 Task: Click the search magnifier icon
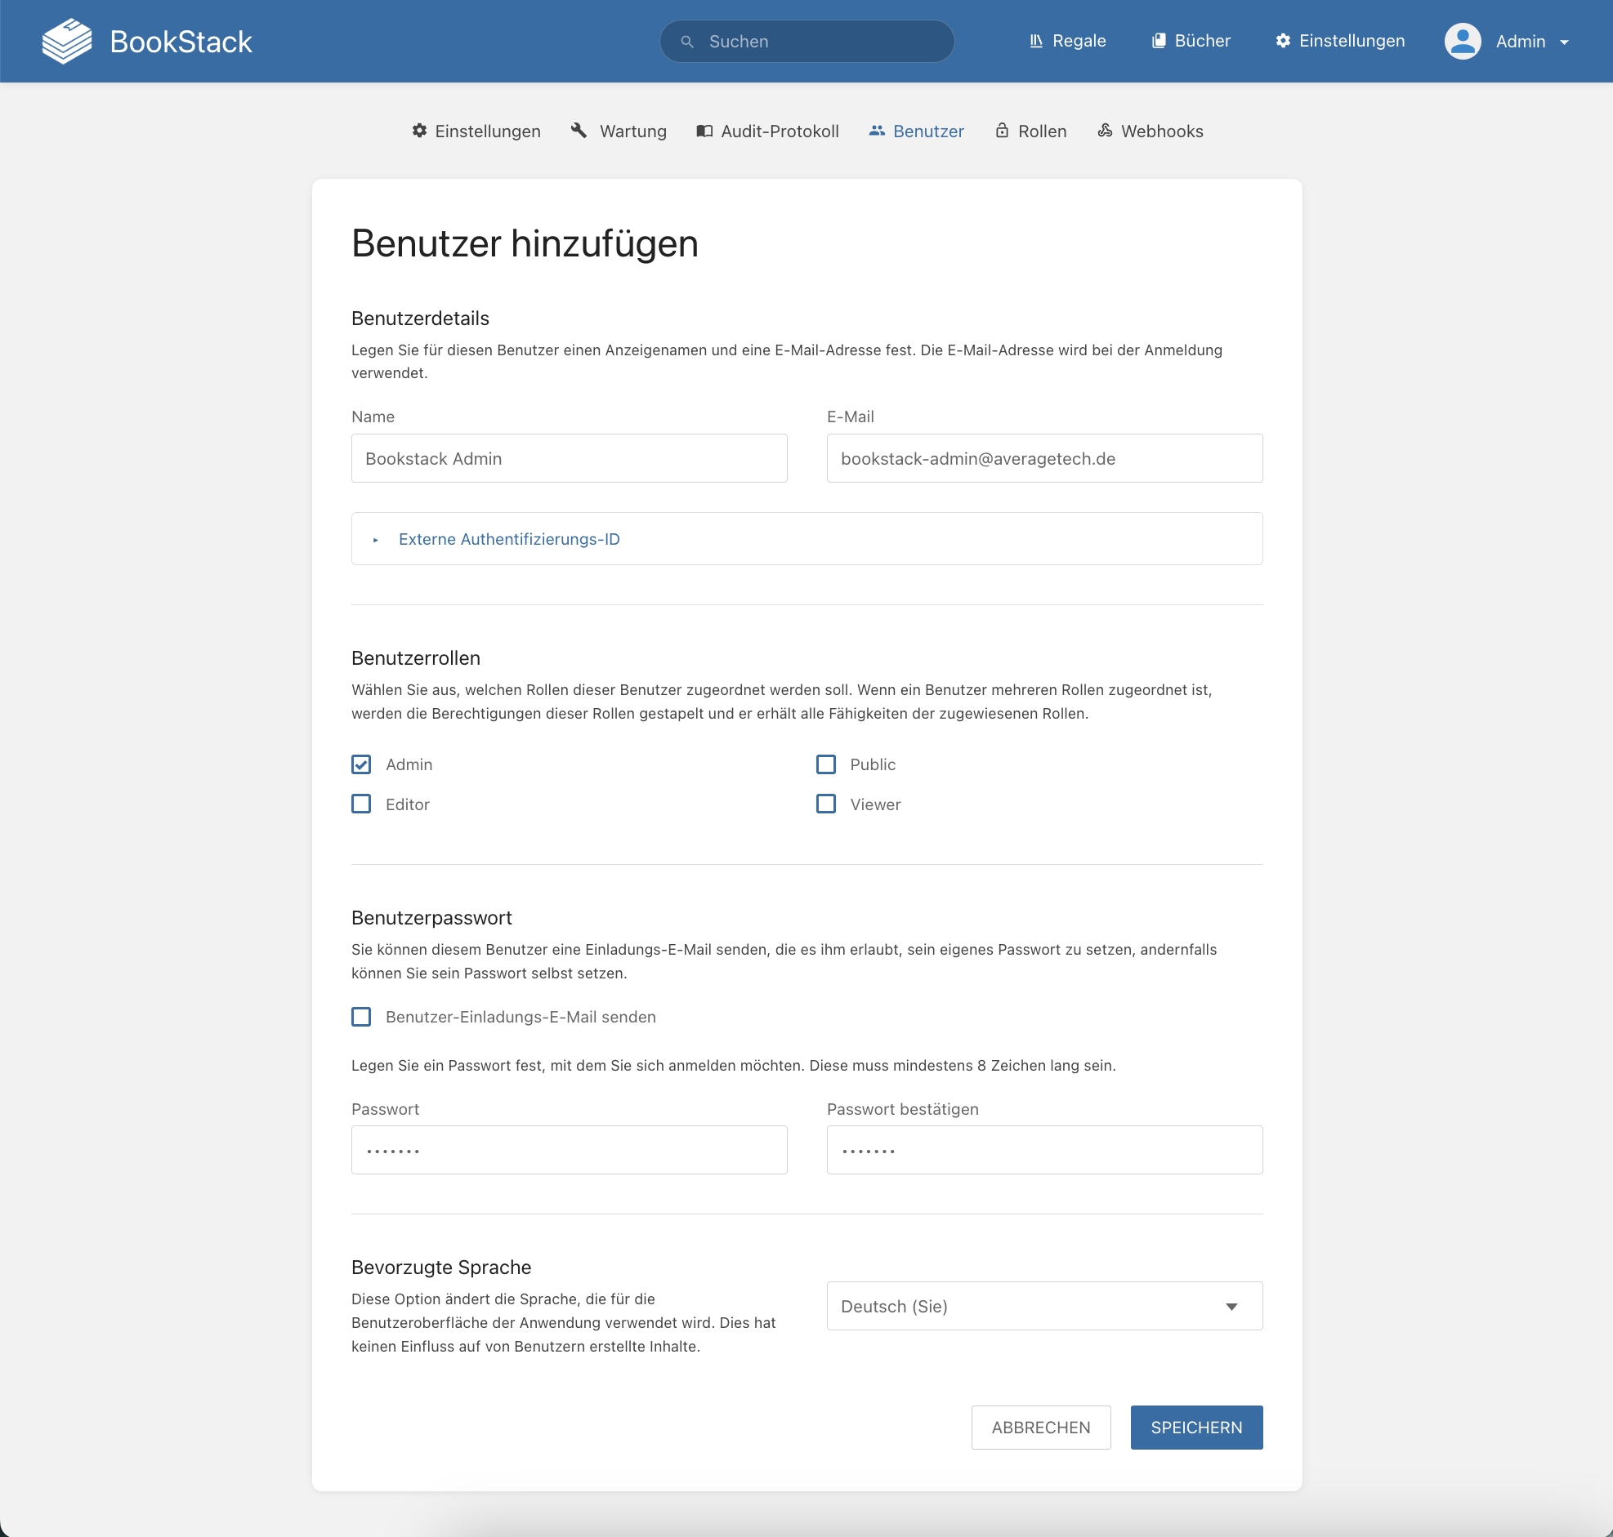pos(687,41)
